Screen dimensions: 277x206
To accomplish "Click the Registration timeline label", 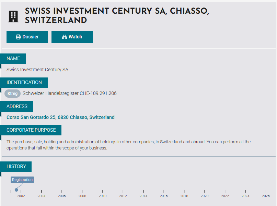I will (x=22, y=180).
